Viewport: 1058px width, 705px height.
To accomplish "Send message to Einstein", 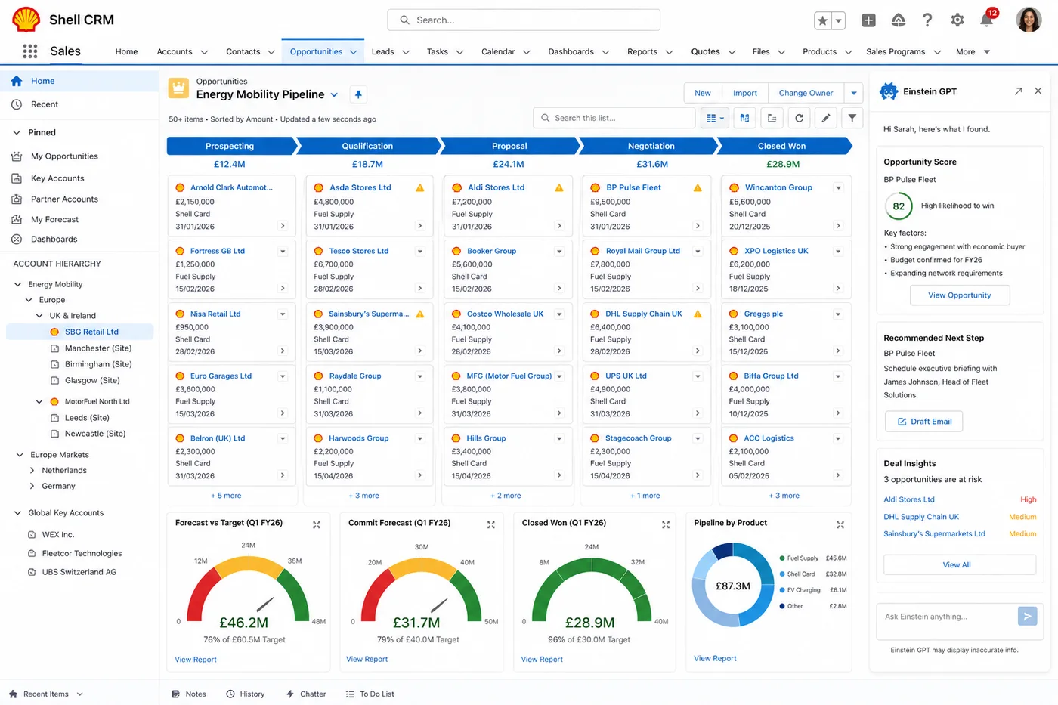I will coord(1027,617).
